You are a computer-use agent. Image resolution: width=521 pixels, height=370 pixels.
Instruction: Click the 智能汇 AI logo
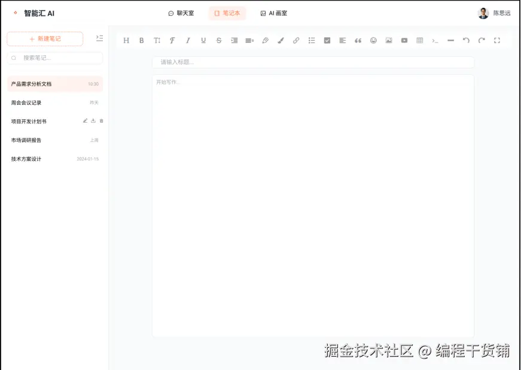33,13
